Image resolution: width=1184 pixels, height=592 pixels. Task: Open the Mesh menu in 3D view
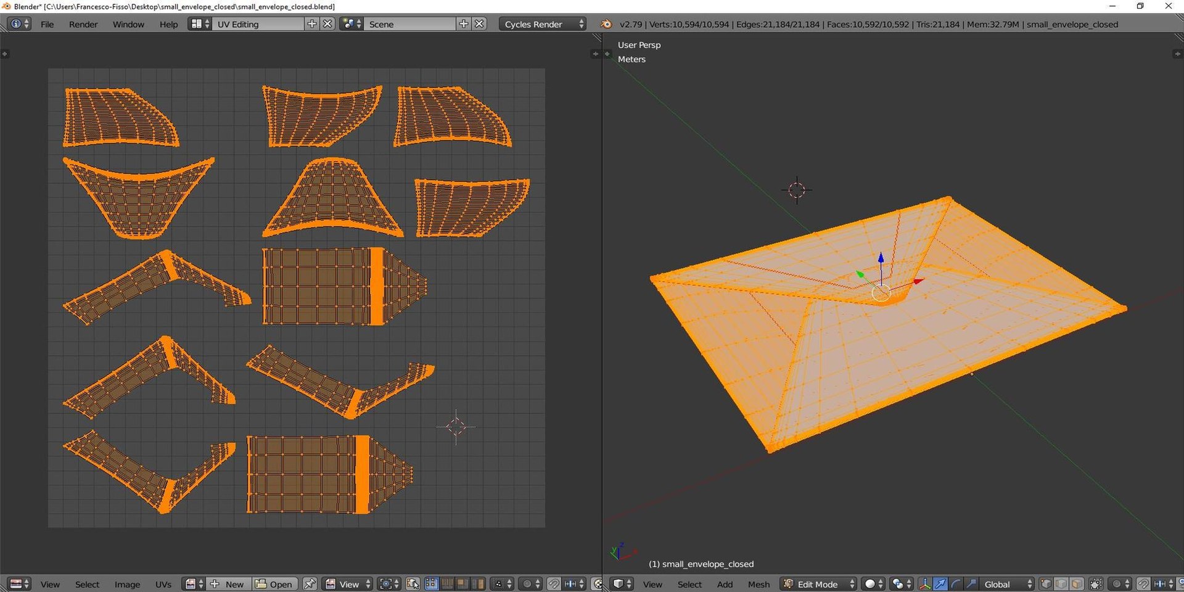(758, 584)
